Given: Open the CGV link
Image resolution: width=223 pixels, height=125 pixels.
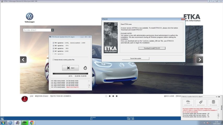Looking at the screenshot, I should [32, 96].
